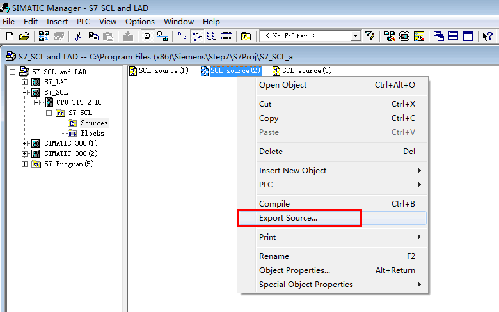499x312 pixels.
Task: Open the View menu
Action: pyautogui.click(x=107, y=22)
